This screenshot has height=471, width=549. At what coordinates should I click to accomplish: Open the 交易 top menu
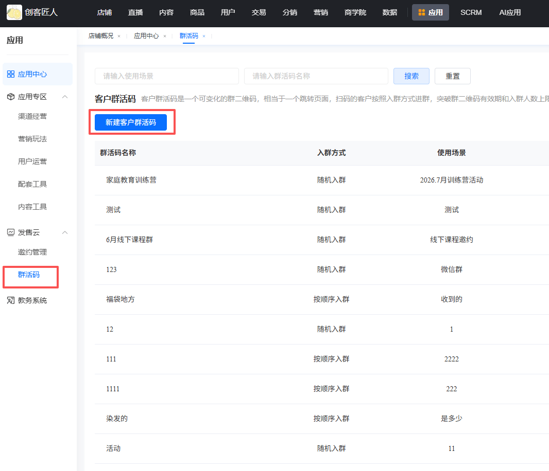259,12
